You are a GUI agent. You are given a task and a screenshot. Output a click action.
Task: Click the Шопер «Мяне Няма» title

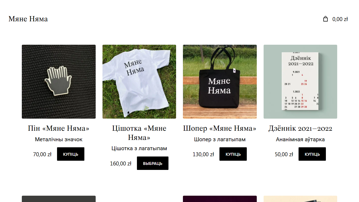[220, 128]
